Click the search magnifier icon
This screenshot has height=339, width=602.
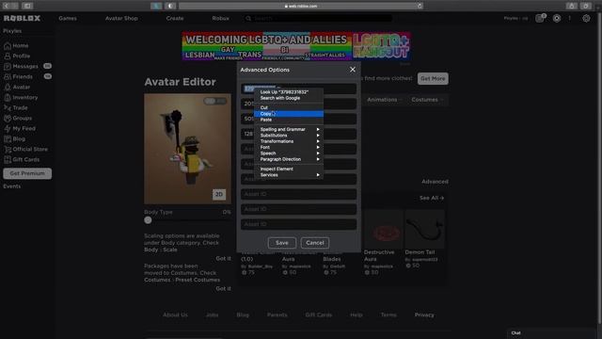tap(248, 18)
